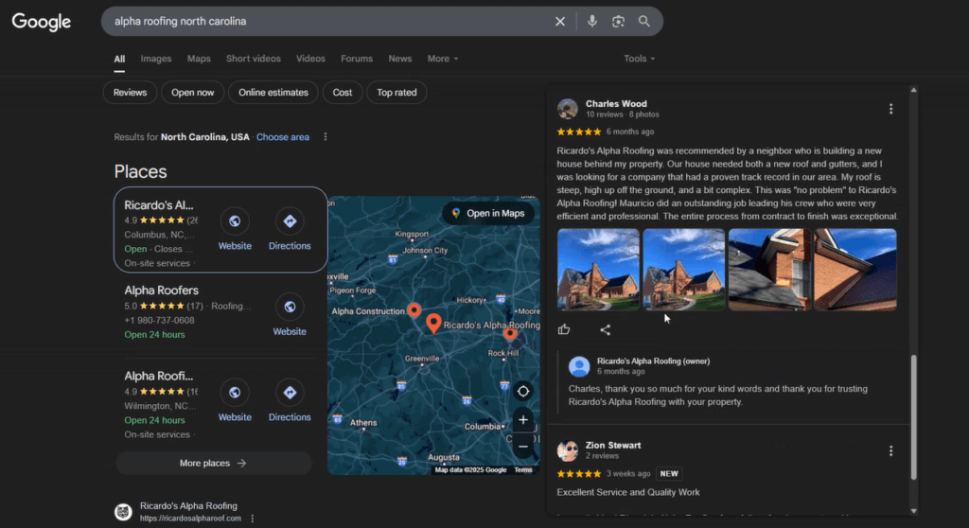969x528 pixels.
Task: Click Ricardo's Alpha Roofing site favicon
Action: (123, 512)
